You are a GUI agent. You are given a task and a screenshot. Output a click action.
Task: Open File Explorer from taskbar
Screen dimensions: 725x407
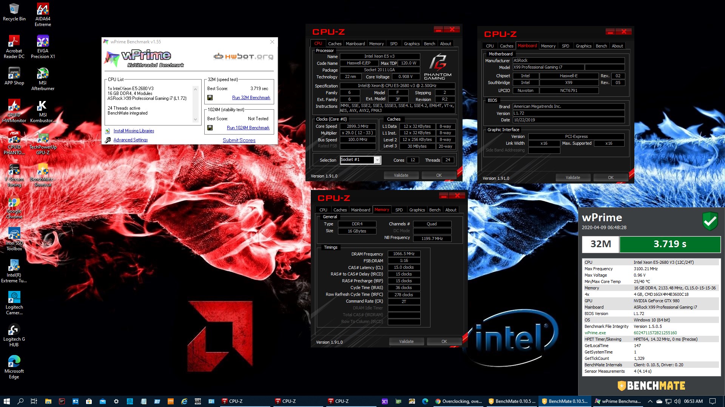point(48,401)
